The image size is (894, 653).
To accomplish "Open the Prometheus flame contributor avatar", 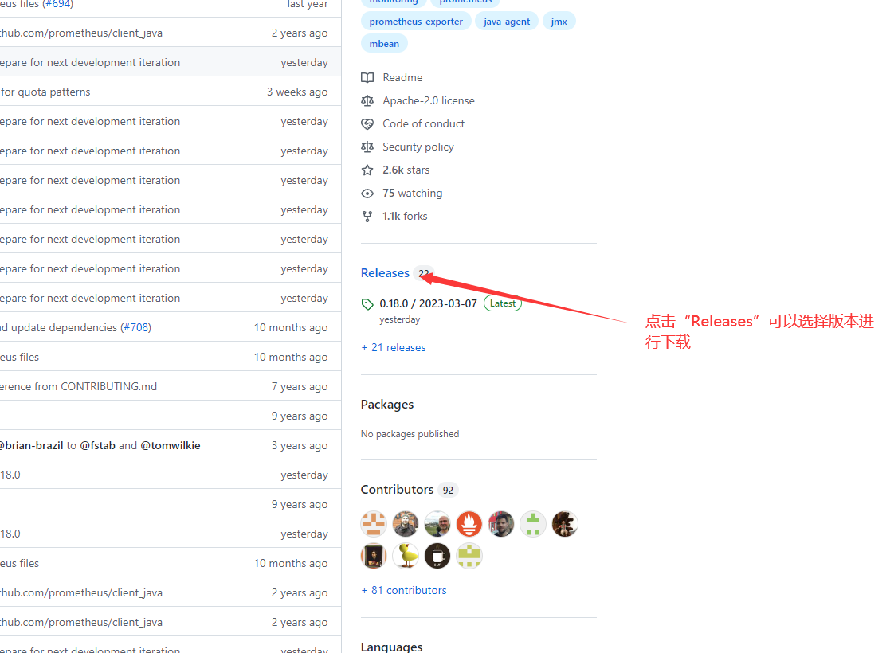I will pos(469,524).
